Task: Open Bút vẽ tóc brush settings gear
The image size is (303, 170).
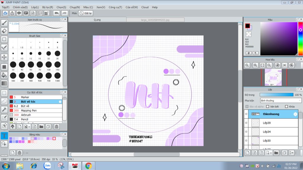Action: (x=60, y=102)
